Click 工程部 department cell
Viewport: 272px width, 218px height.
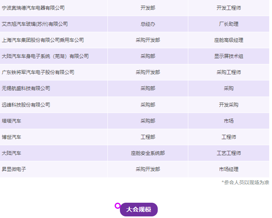point(148,137)
